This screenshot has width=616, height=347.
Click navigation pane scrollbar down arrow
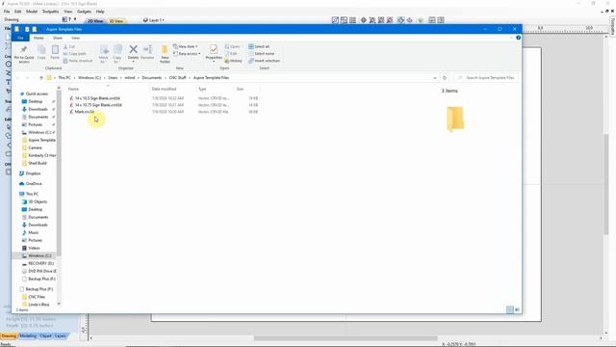point(59,304)
